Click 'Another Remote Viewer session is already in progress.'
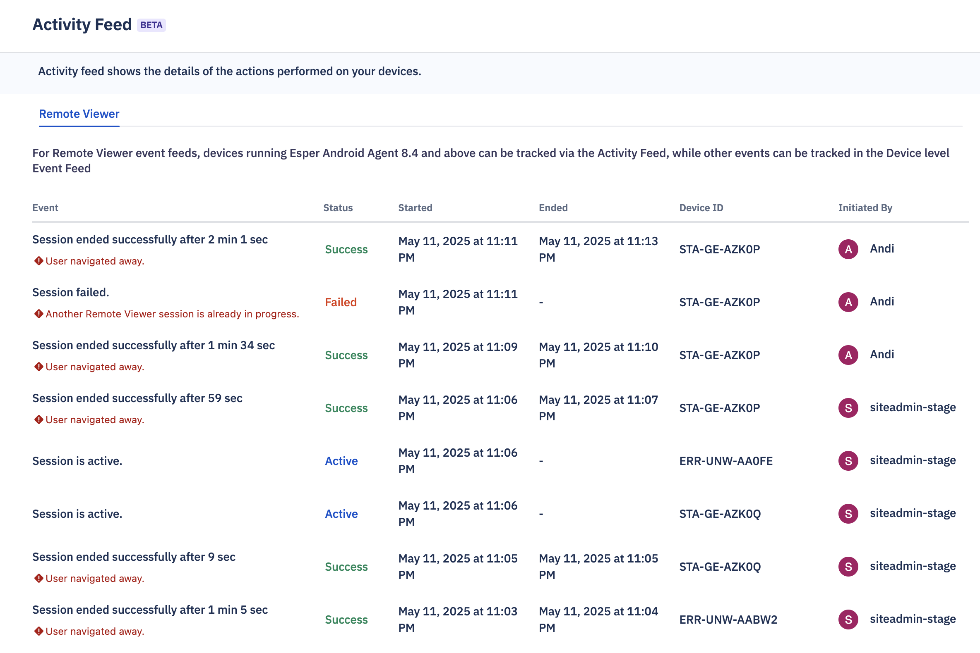Image resolution: width=980 pixels, height=653 pixels. click(172, 314)
